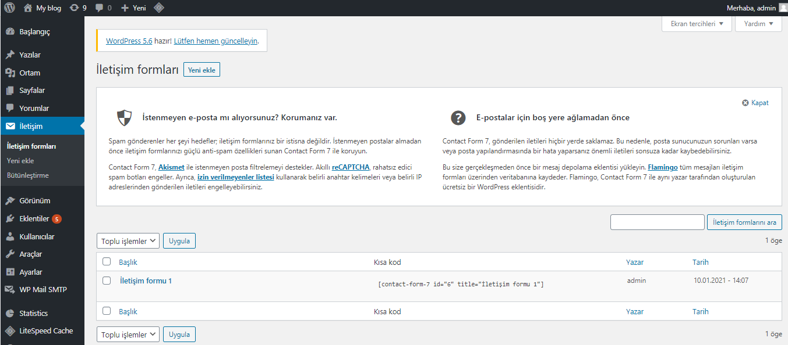Click the Yeni ekle button beside title
This screenshot has width=788, height=345.
202,70
